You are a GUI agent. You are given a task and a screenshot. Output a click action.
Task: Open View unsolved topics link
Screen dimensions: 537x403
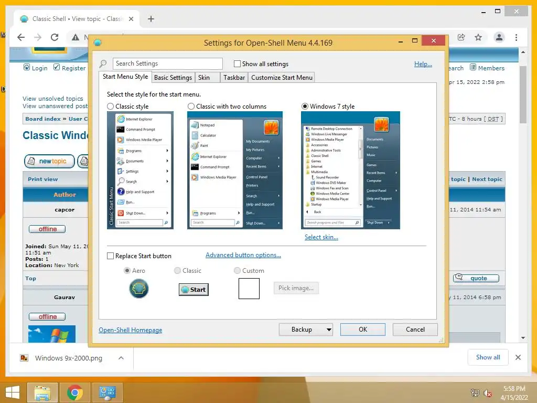pyautogui.click(x=53, y=99)
